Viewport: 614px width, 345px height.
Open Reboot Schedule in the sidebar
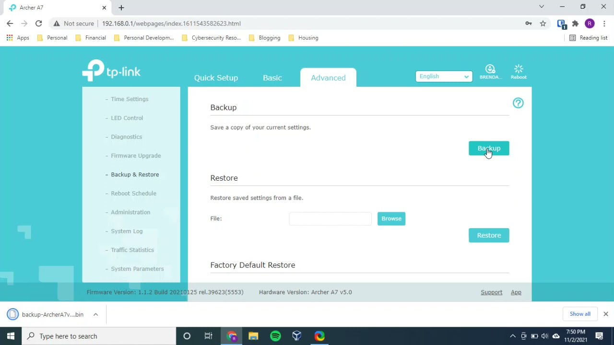click(133, 193)
